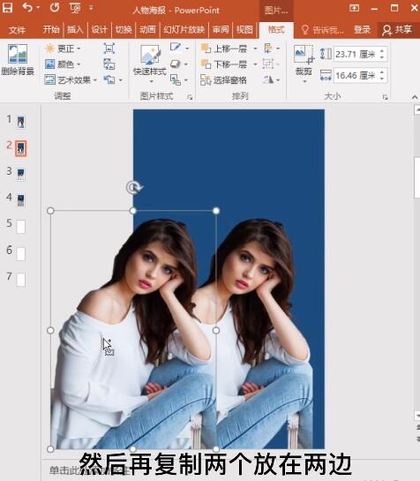Screen dimensions: 420x481
Task: Select slide 4 thumbnail
Action: pos(21,200)
